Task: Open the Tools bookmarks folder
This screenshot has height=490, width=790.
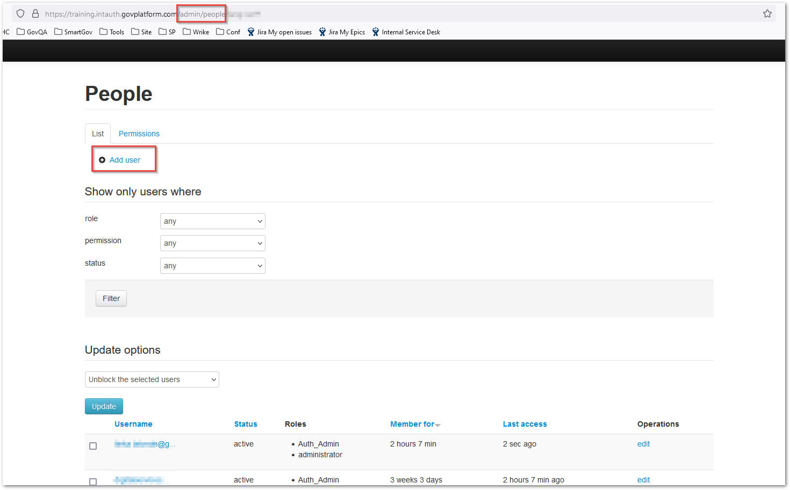Action: coord(112,32)
